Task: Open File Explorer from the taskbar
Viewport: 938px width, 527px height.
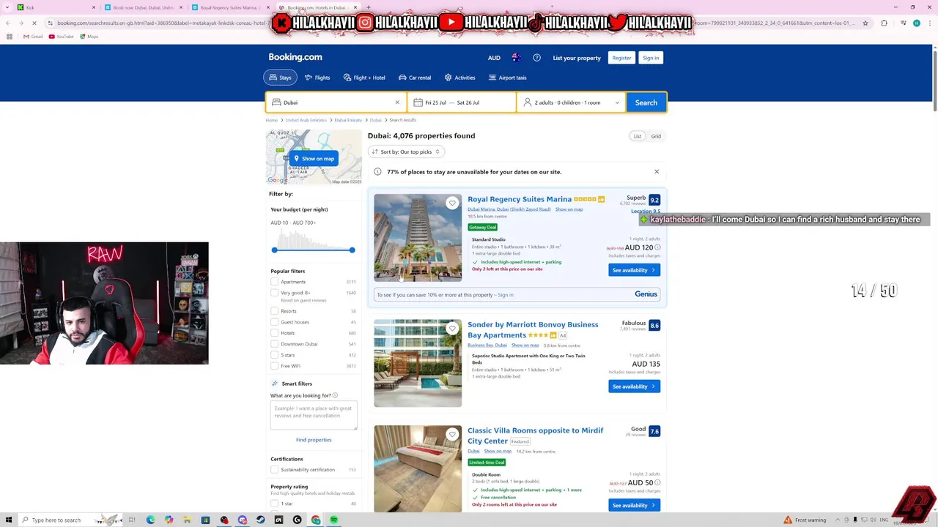Action: tap(187, 520)
